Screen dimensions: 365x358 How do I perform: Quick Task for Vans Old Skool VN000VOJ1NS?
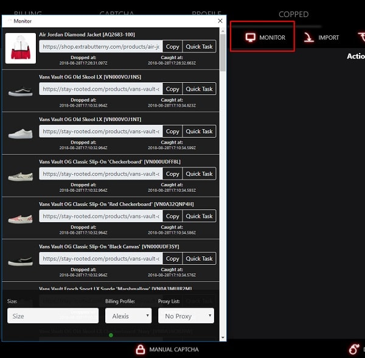(x=200, y=89)
